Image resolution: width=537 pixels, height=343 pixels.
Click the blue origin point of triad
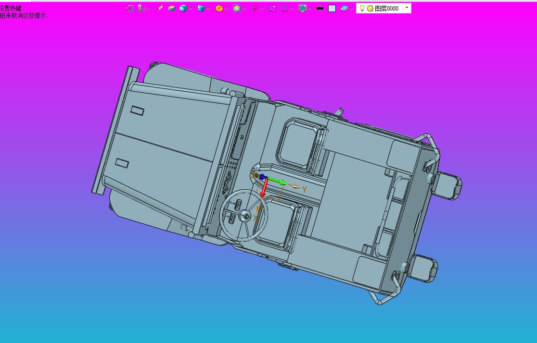coord(262,177)
